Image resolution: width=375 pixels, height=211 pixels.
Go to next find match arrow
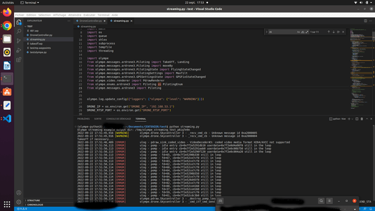334,32
